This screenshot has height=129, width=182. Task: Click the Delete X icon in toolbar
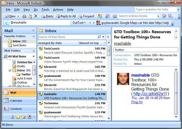pos(36,16)
